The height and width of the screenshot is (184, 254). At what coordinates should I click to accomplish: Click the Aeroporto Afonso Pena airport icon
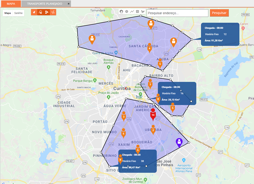(x=184, y=160)
